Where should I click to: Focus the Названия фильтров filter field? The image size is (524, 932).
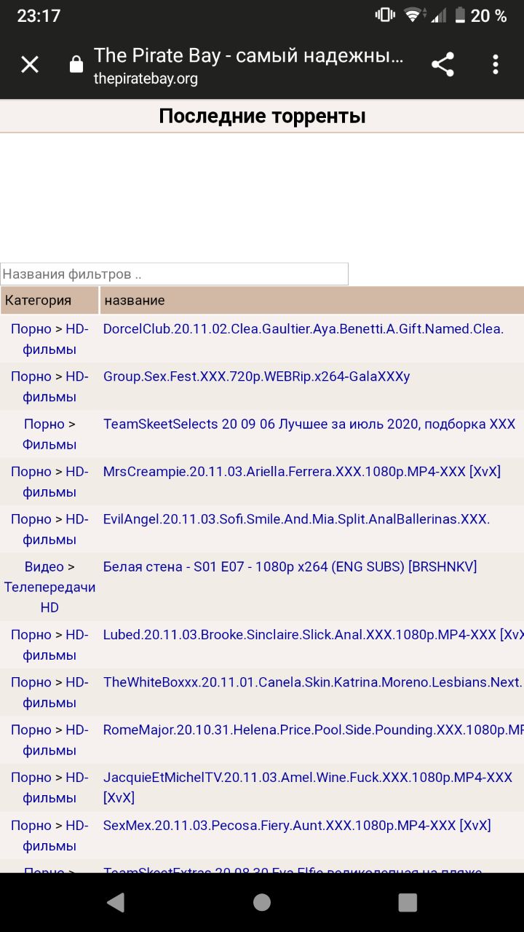coord(175,274)
